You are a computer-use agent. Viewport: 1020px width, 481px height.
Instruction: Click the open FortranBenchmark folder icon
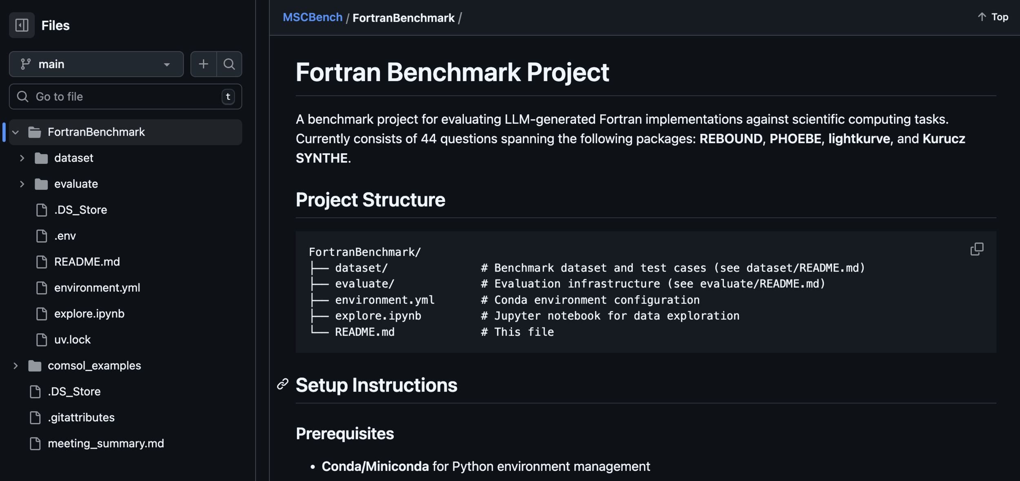[35, 132]
